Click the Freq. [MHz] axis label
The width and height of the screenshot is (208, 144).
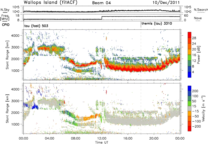click(x=5, y=17)
